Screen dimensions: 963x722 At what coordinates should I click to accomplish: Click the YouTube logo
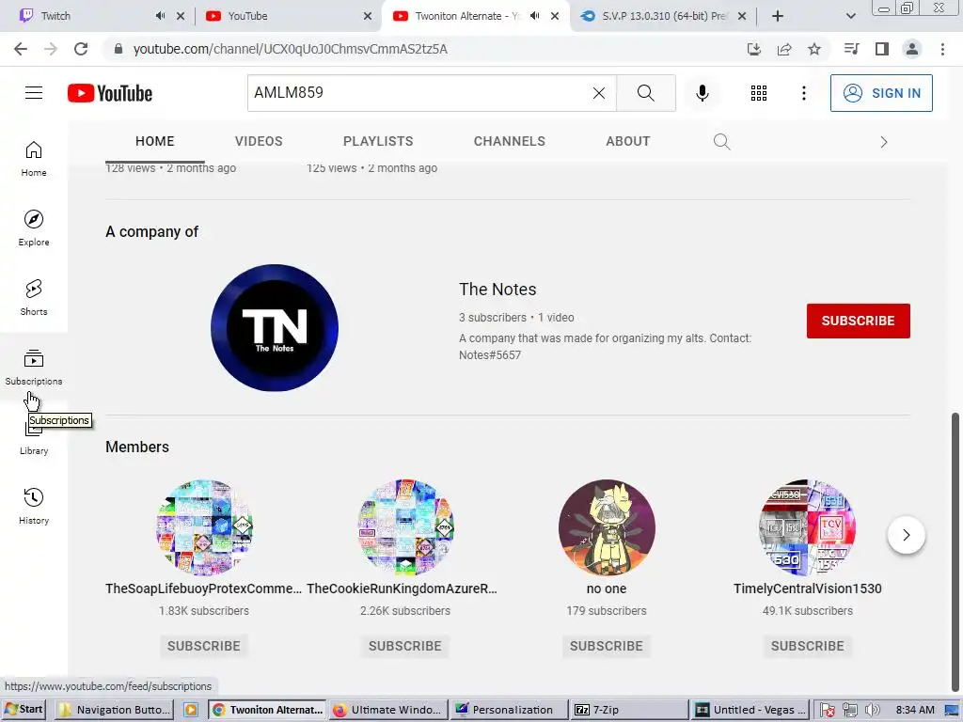coord(110,93)
